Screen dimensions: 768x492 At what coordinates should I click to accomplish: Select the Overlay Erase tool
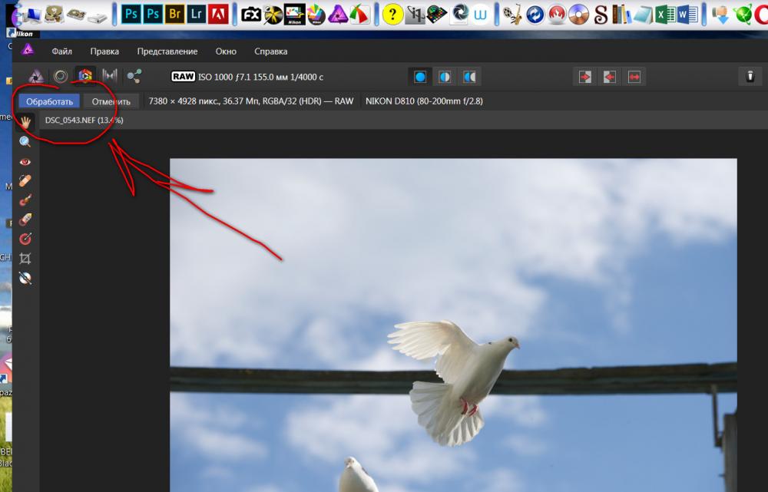[25, 220]
